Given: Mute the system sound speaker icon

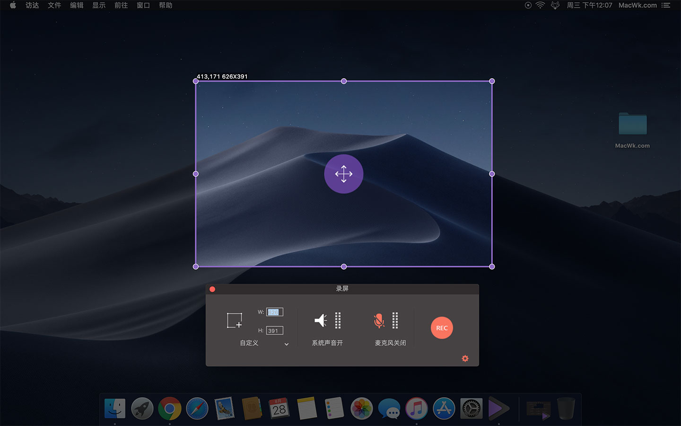Looking at the screenshot, I should click(x=321, y=320).
